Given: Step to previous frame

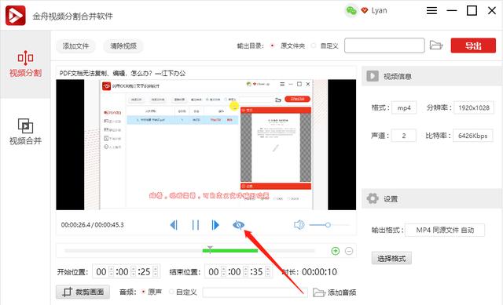Looking at the screenshot, I should (x=174, y=225).
